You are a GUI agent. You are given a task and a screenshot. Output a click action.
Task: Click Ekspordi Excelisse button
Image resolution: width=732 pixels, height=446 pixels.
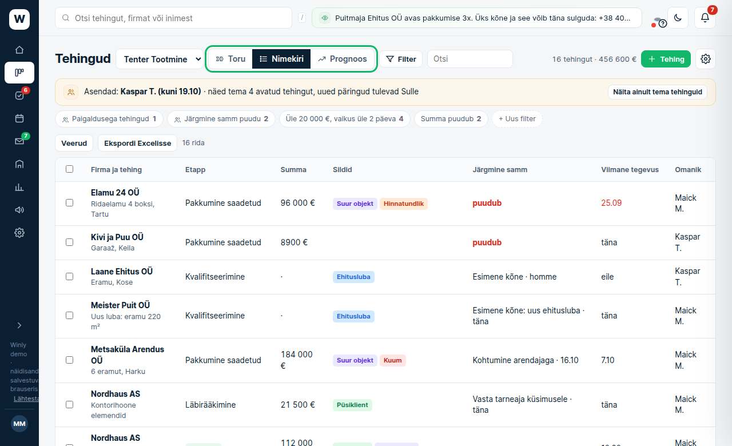pos(137,143)
